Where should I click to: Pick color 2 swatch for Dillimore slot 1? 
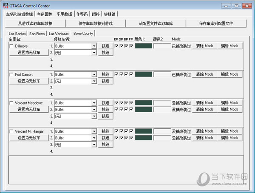pyautogui.click(x=162, y=46)
